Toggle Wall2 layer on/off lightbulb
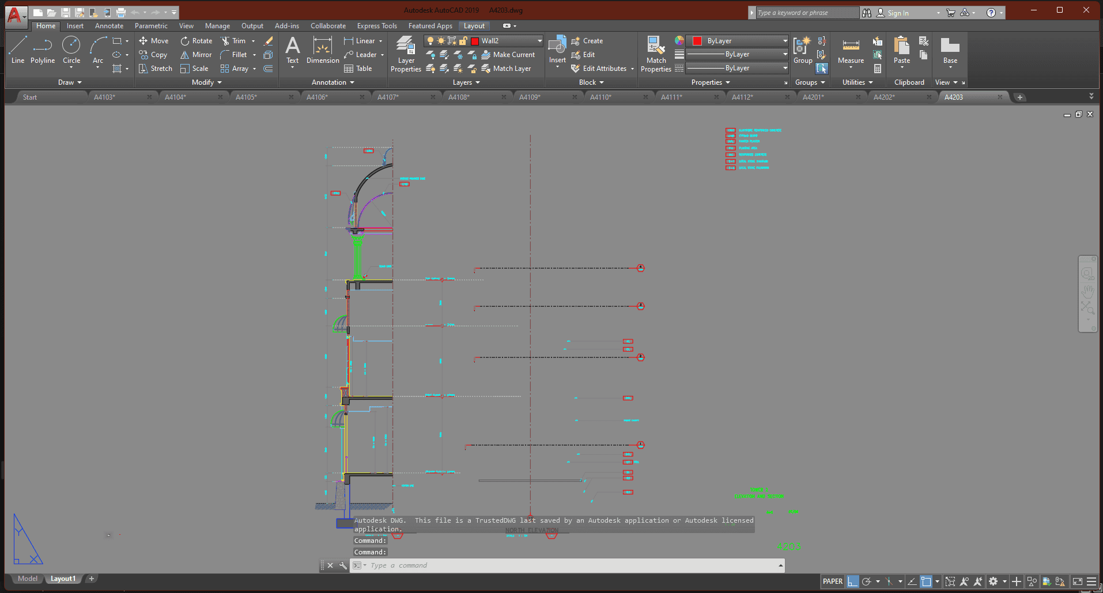The height and width of the screenshot is (593, 1103). pyautogui.click(x=430, y=41)
